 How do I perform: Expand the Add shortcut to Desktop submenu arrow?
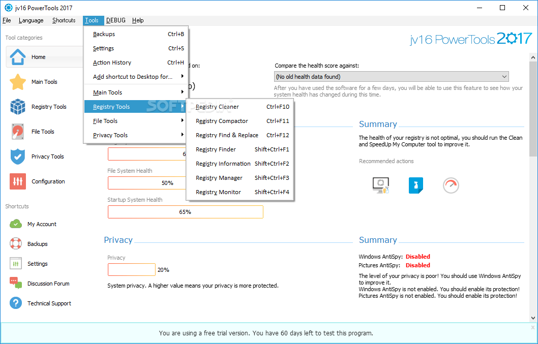[183, 76]
